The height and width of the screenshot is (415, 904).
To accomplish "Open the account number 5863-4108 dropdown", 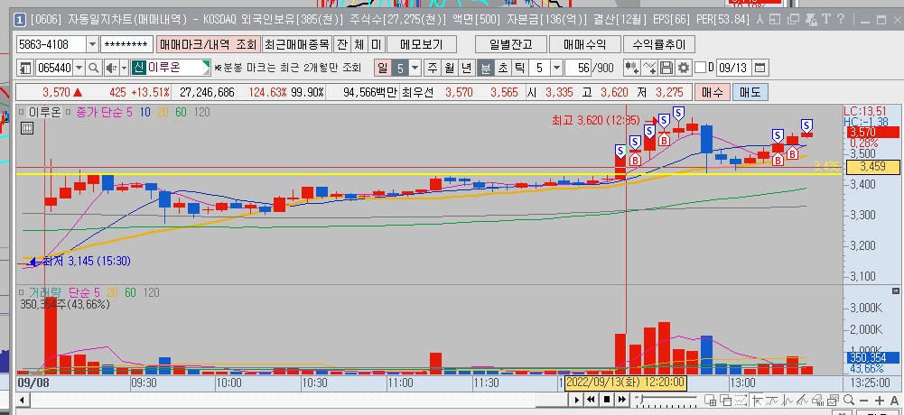I will click(93, 44).
